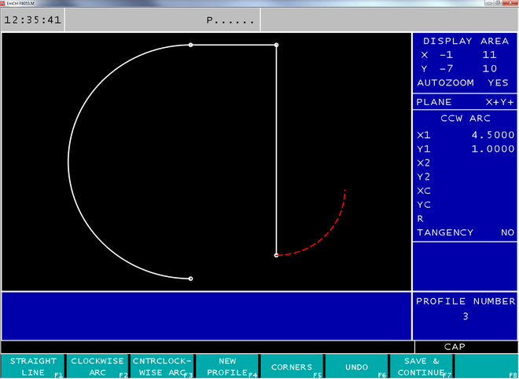Image resolution: width=519 pixels, height=379 pixels.
Task: Click SAVE & CONTINUE F7 softkey
Action: 421,366
